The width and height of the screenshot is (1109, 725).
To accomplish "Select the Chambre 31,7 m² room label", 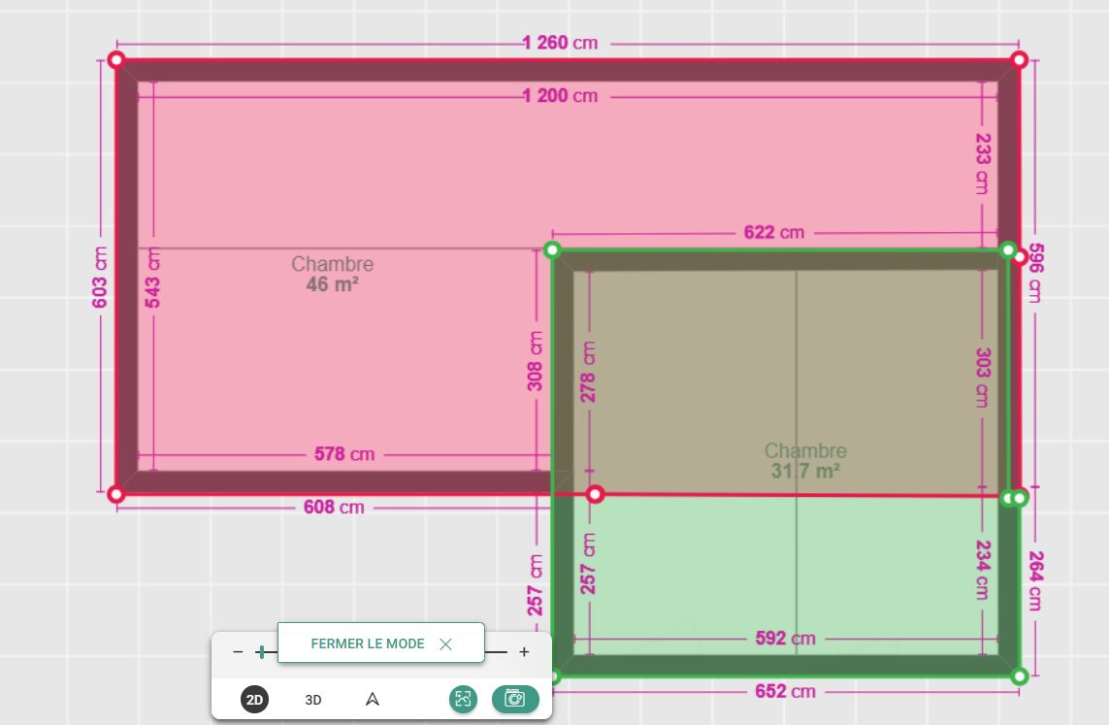I will click(805, 460).
